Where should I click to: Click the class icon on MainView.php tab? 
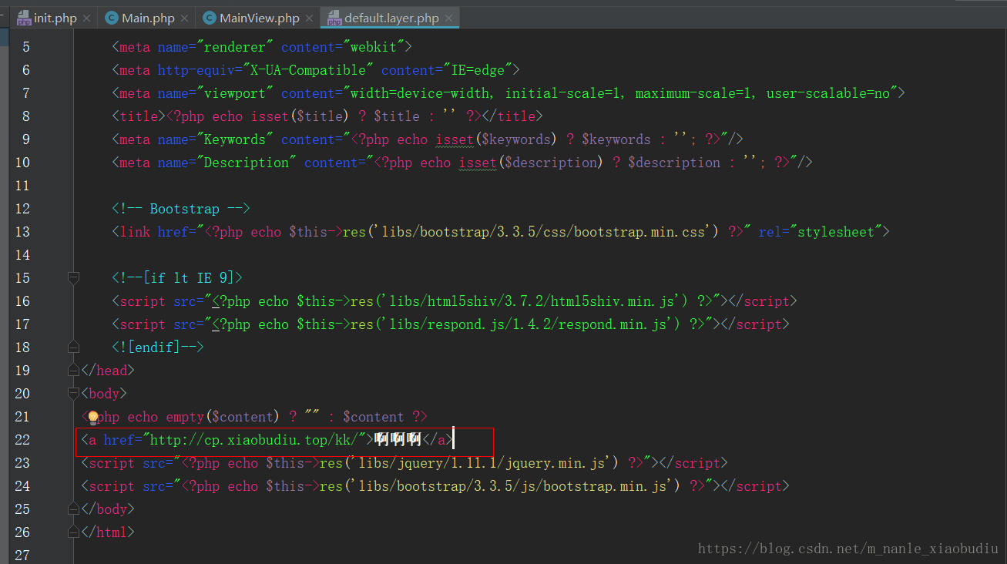coord(210,18)
